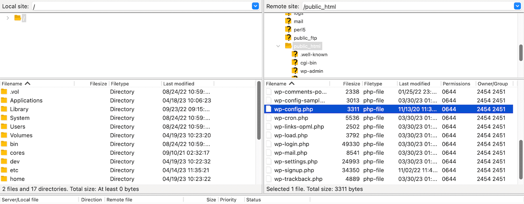Screen dimensions: 524x204
Task: Click the Direction queue column header
Action: click(x=91, y=200)
